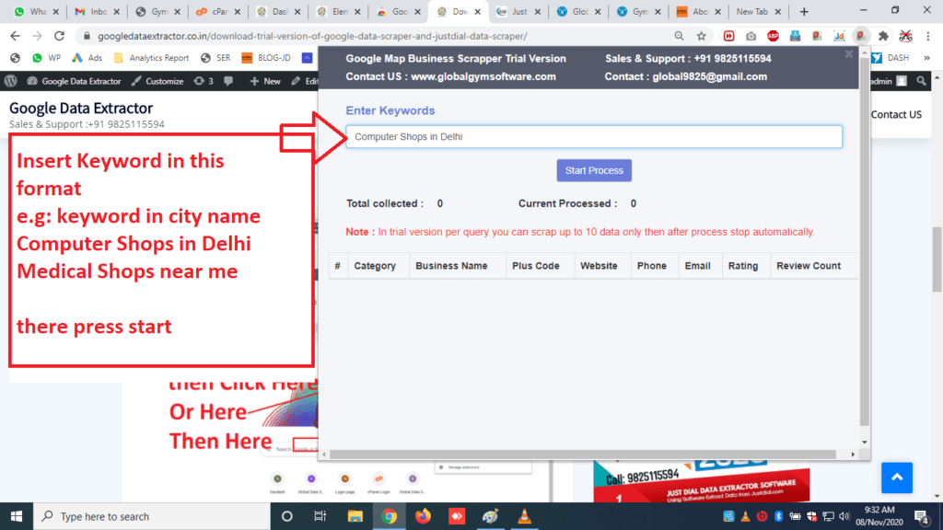Click the Google Data Extractor site title
The image size is (943, 530).
[81, 109]
